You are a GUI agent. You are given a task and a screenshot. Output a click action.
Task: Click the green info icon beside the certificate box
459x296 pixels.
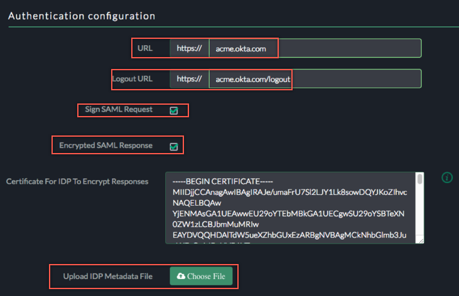447,177
